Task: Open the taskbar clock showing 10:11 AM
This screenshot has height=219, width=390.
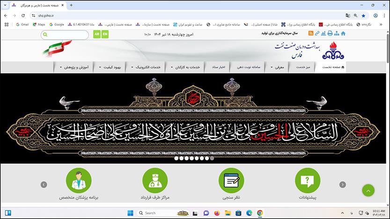Action: (378, 213)
